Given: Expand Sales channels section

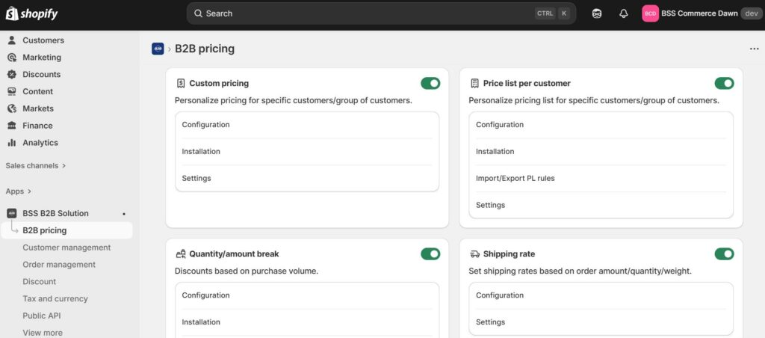Looking at the screenshot, I should [x=36, y=165].
